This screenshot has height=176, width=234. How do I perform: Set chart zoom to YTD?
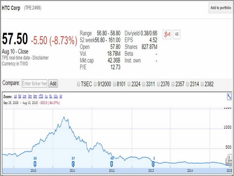(41, 96)
